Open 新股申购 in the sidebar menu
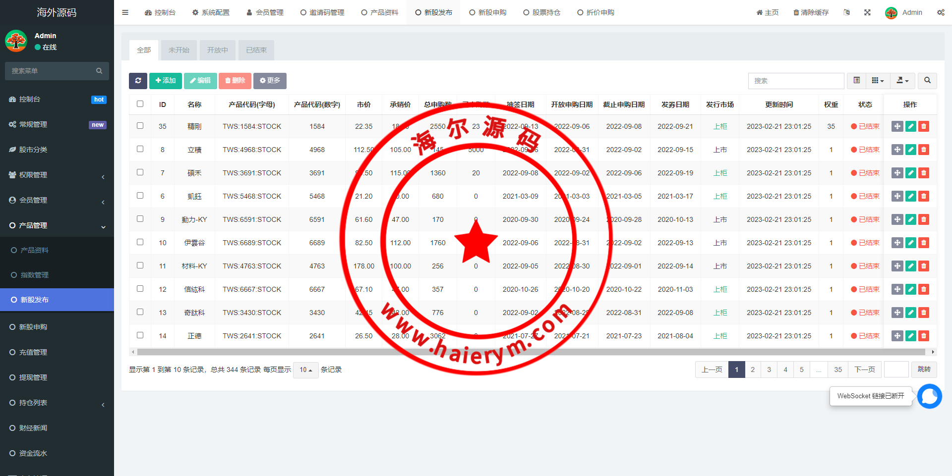The width and height of the screenshot is (952, 476). [33, 327]
